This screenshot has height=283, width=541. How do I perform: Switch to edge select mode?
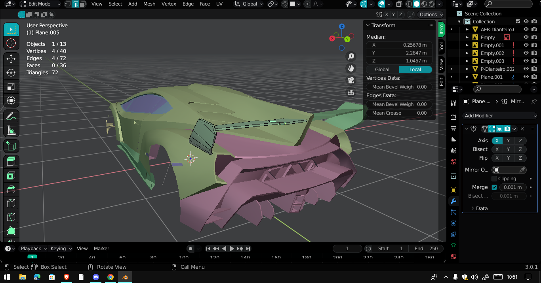pos(75,4)
